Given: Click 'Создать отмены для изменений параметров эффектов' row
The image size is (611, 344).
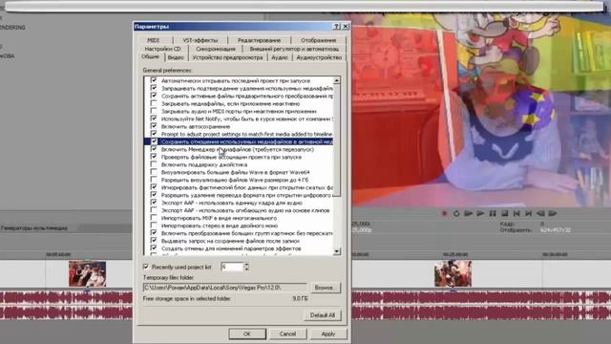Looking at the screenshot, I should (x=231, y=248).
